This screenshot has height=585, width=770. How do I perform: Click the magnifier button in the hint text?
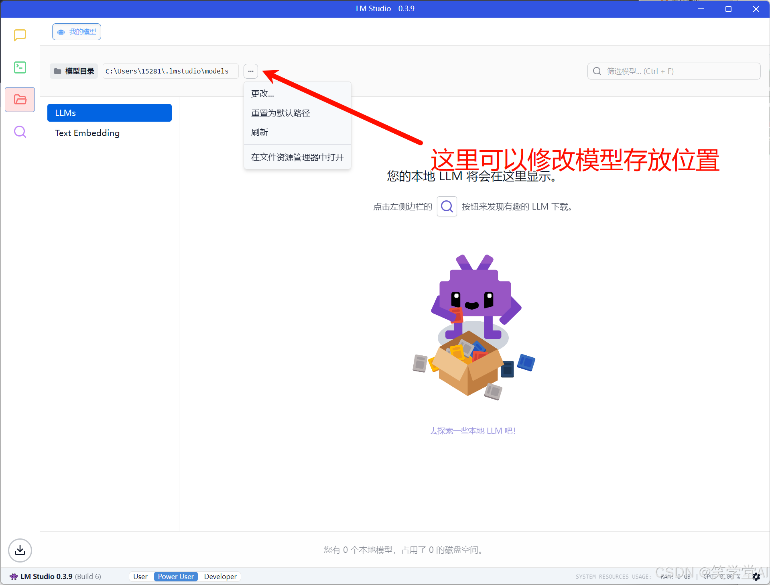(x=447, y=206)
